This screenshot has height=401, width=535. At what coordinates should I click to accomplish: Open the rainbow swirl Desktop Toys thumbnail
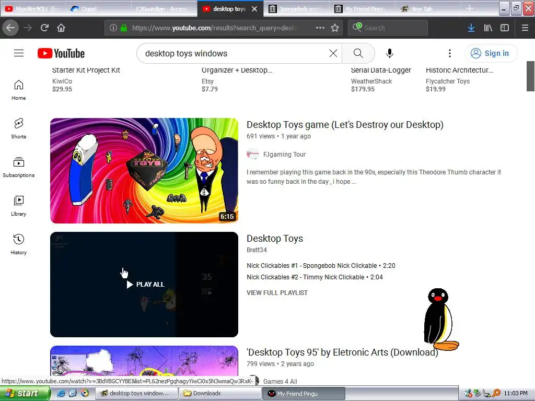point(144,171)
